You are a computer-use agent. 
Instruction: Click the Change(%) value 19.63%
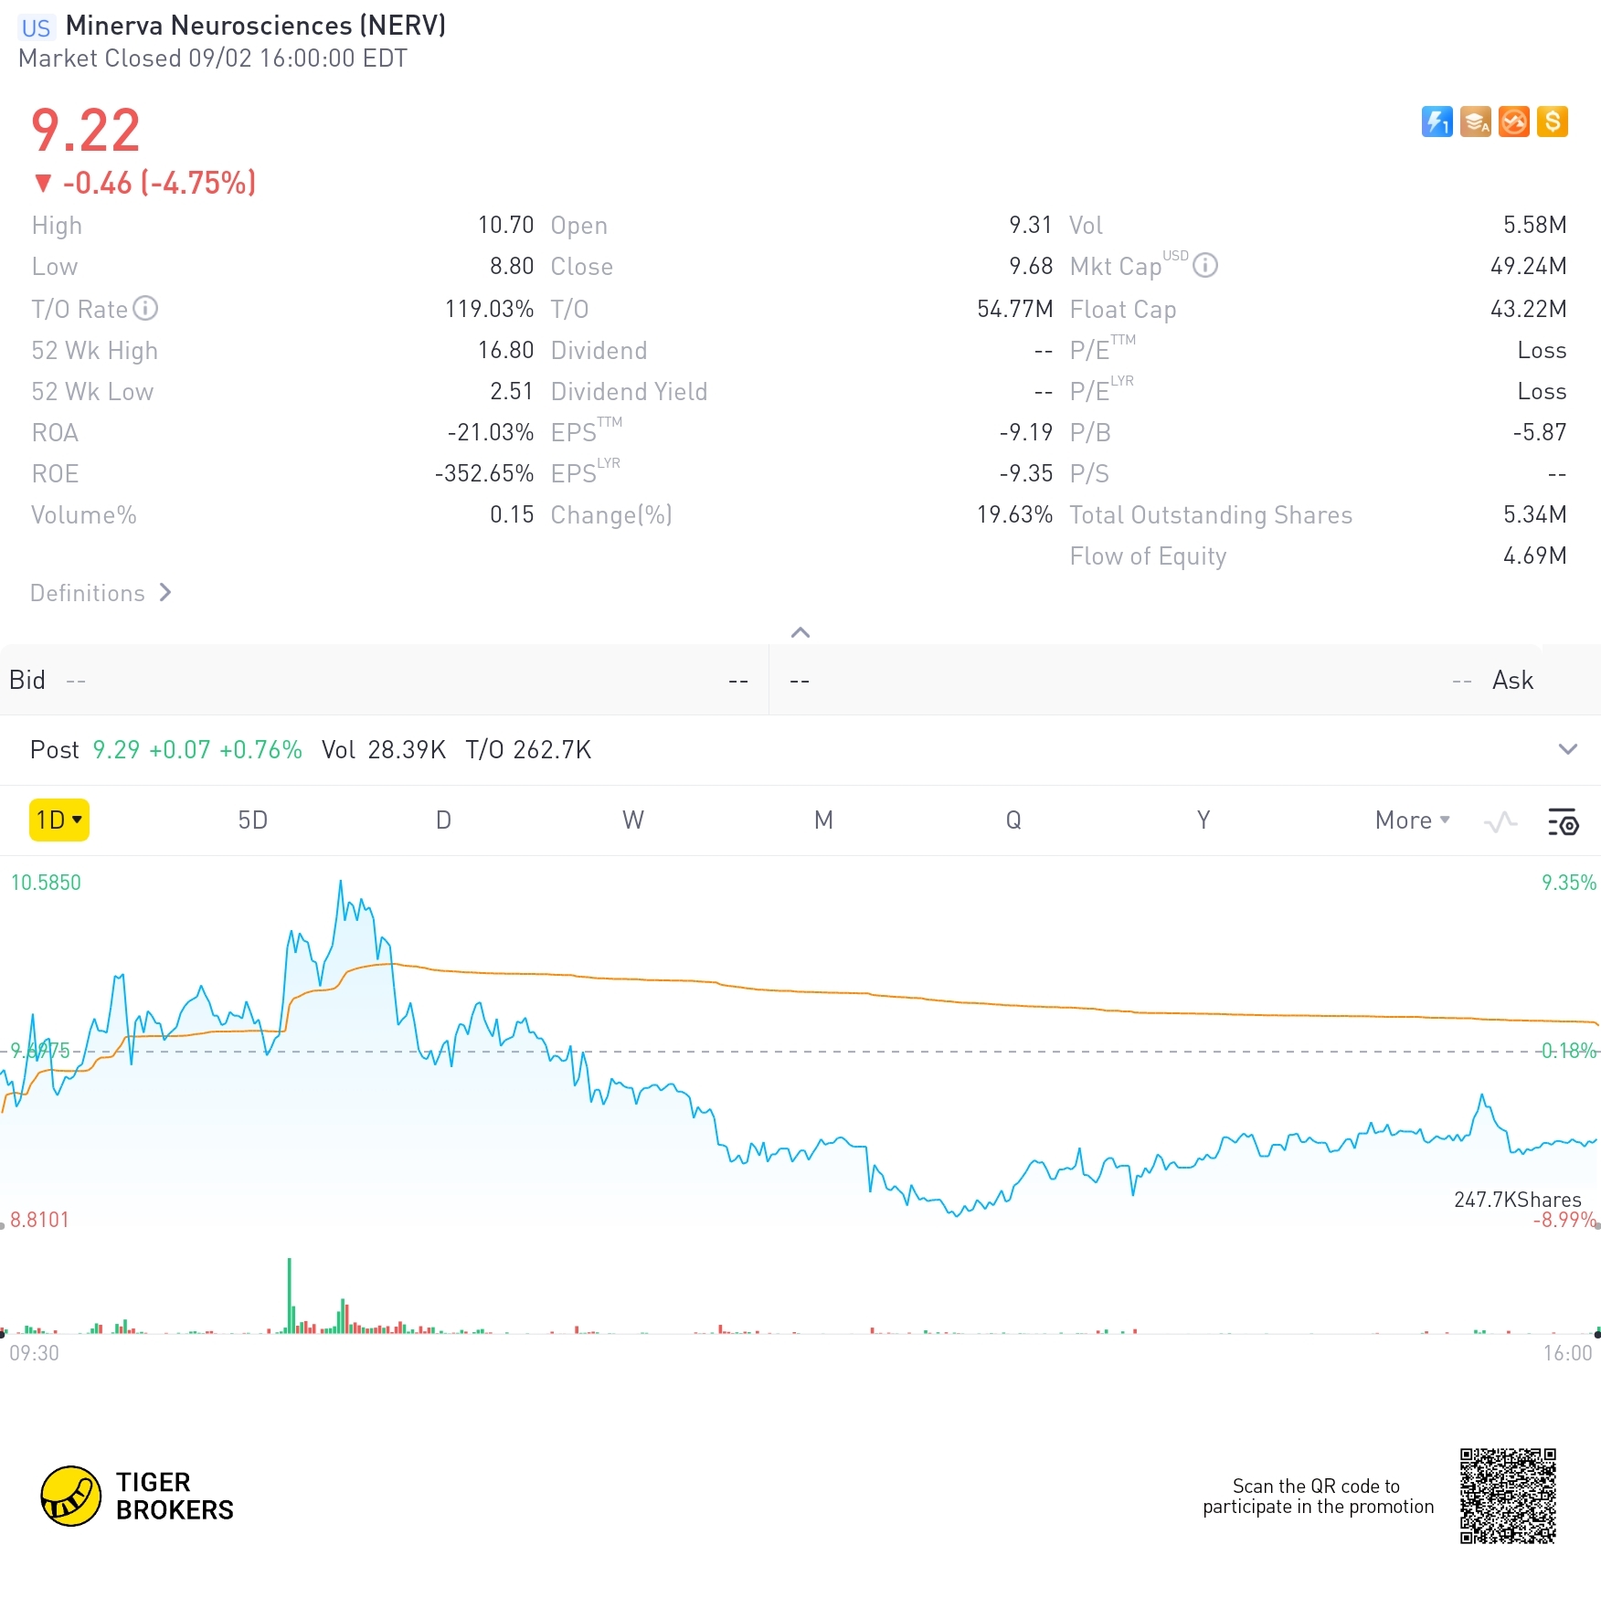point(1015,514)
